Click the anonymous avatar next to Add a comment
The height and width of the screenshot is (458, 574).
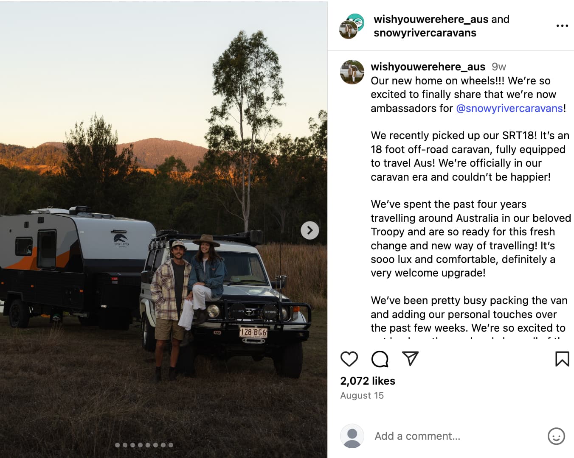pos(352,436)
